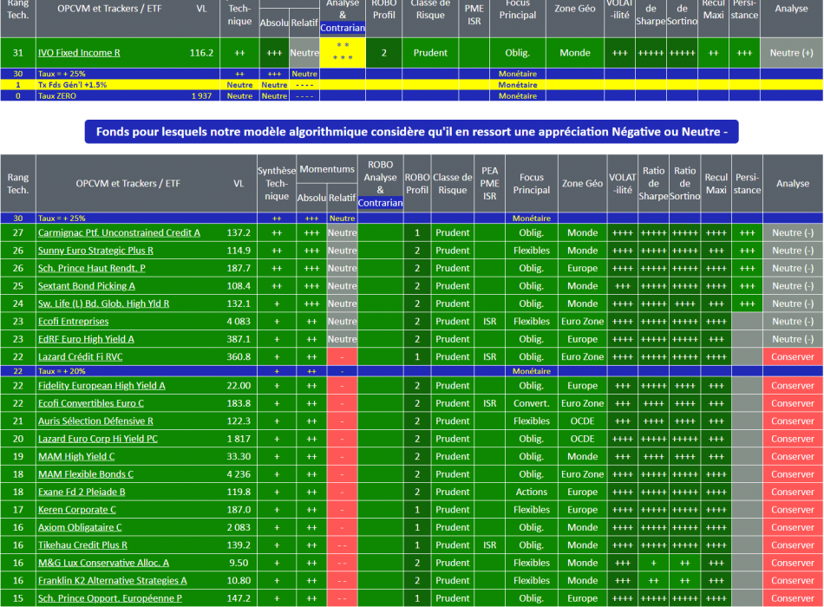824x607 pixels.
Task: Click the Recul Maxi header in lower table
Action: [716, 184]
